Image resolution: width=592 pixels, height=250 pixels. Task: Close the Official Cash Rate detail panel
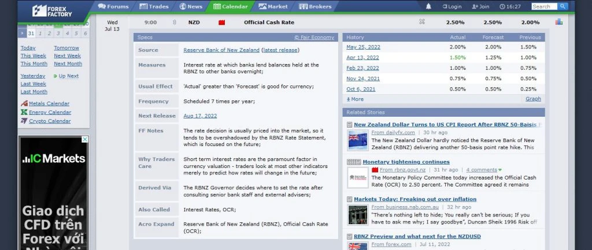(x=421, y=22)
